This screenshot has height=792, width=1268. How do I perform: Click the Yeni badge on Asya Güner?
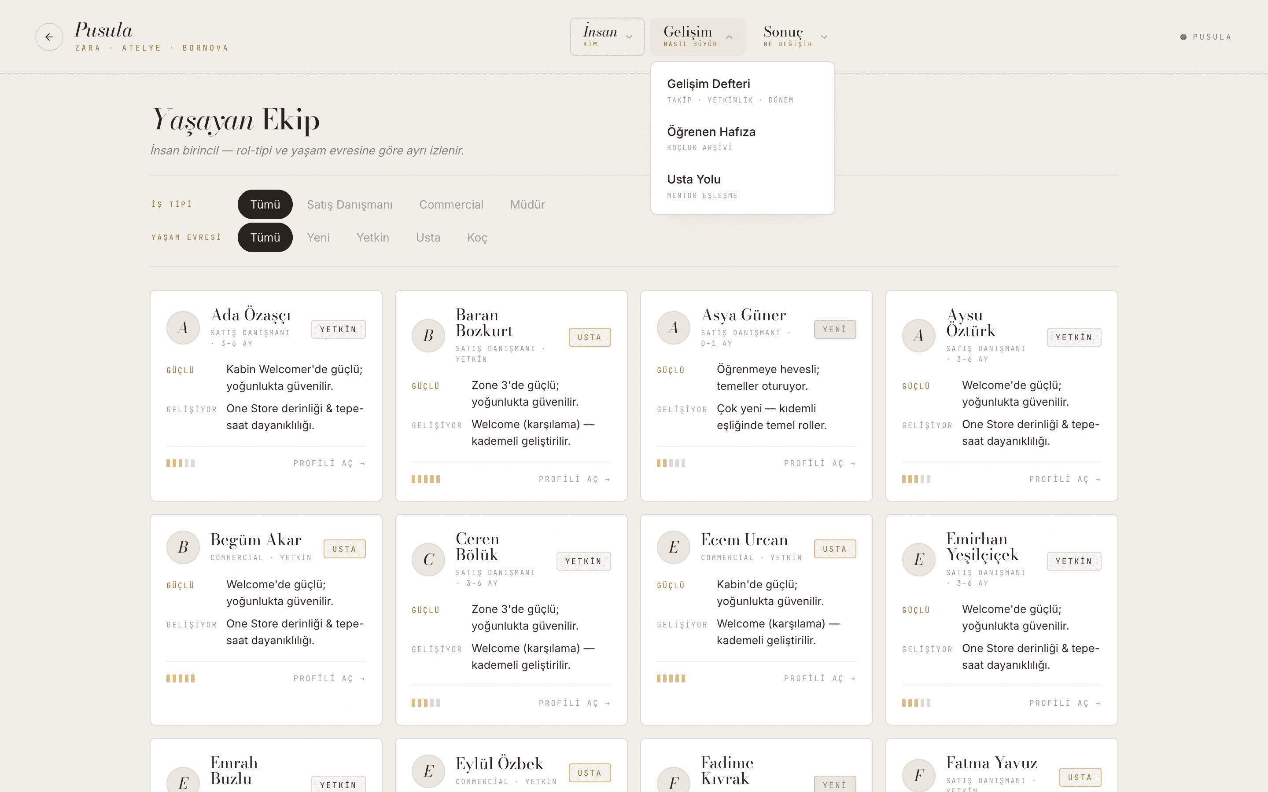coord(835,330)
